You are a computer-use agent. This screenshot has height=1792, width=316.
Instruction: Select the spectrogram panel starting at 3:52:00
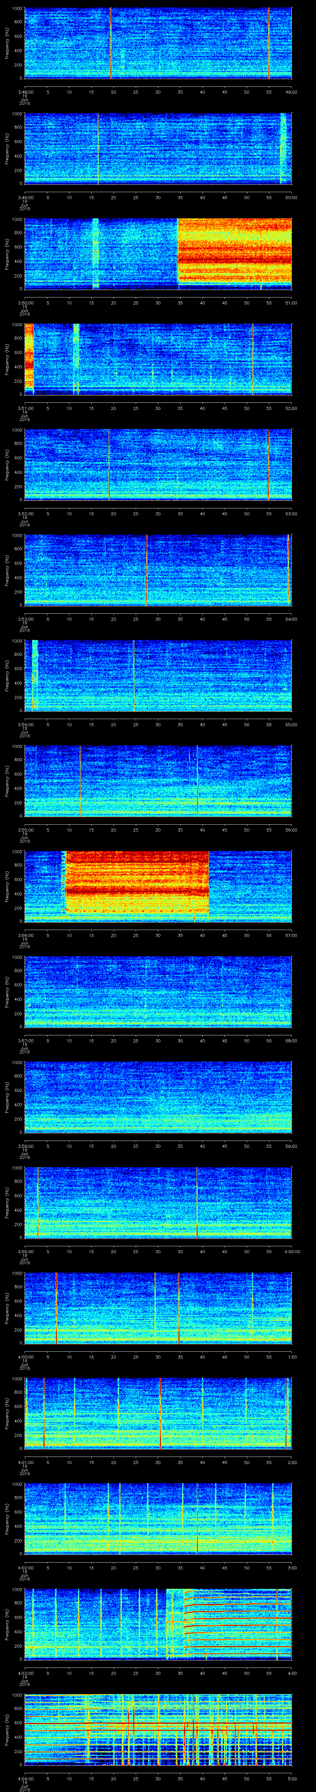158,465
